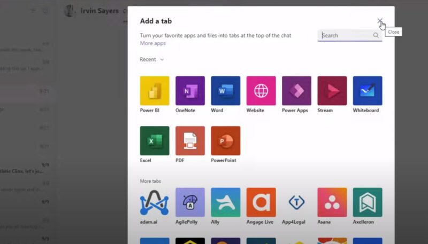Select the Excel app tile
The image size is (428, 244).
[155, 141]
